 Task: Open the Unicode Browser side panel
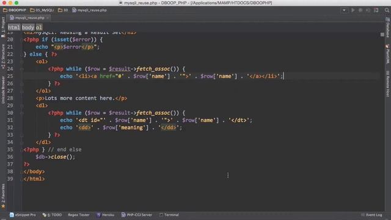click(x=3, y=90)
